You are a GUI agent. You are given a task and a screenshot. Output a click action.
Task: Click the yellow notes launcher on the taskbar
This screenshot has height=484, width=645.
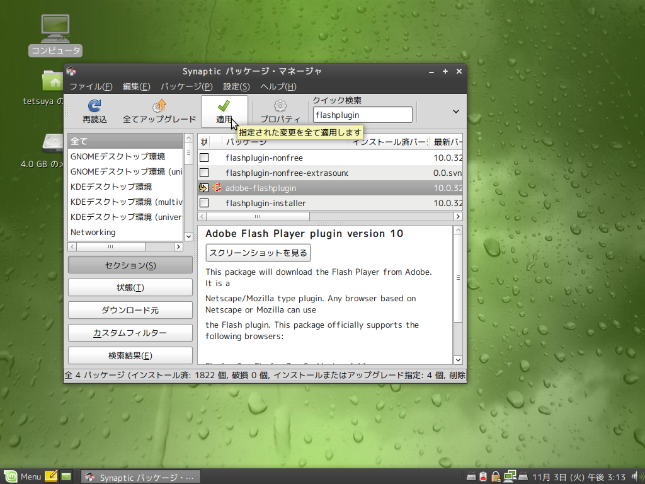(51, 476)
